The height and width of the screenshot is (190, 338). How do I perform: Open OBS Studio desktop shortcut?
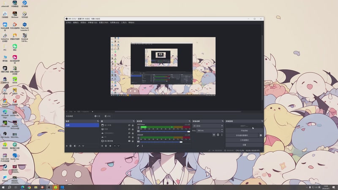pos(5,135)
